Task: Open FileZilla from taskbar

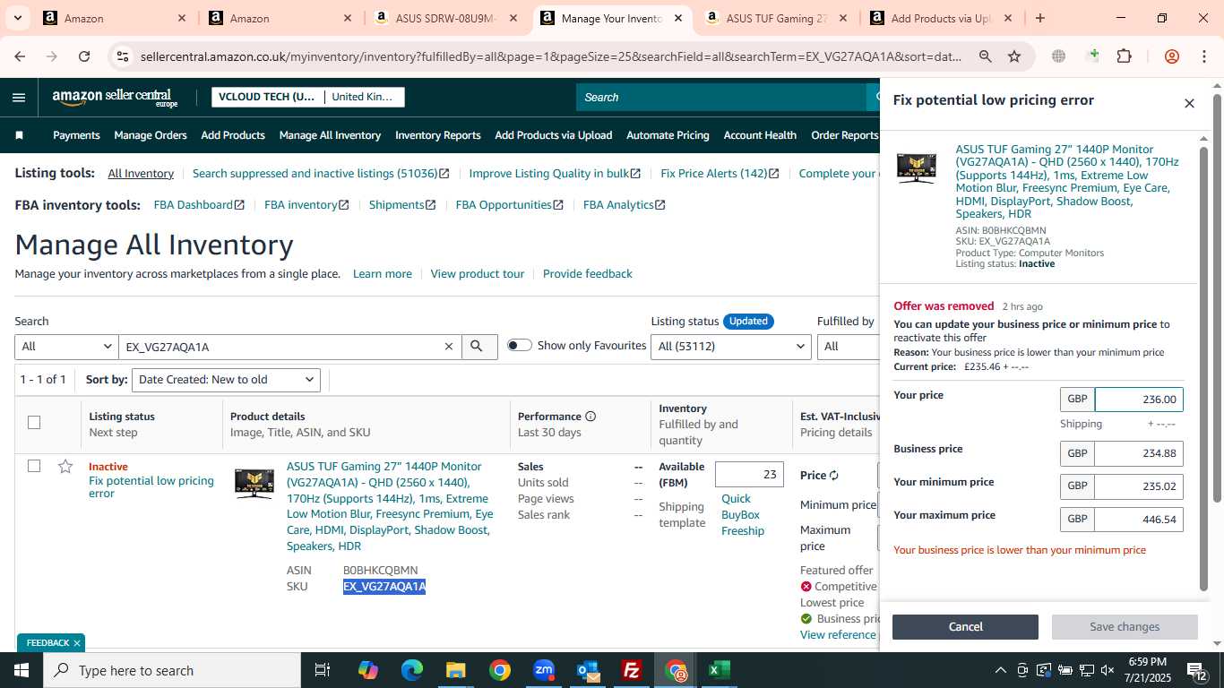Action: pyautogui.click(x=632, y=670)
